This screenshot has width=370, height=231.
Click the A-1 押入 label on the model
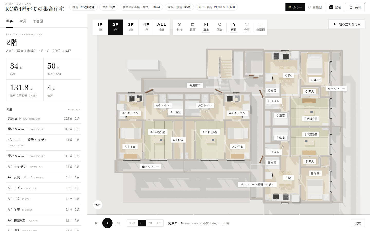click(178, 140)
